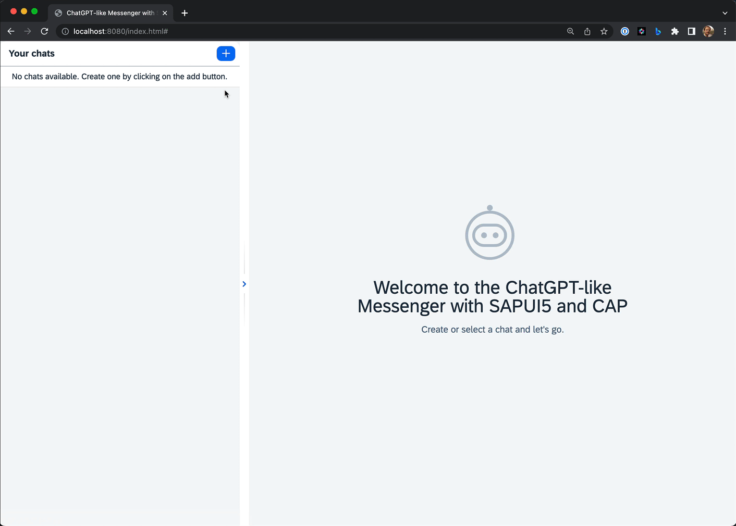Click the yellow minimize window button
The image size is (736, 526).
coord(24,11)
